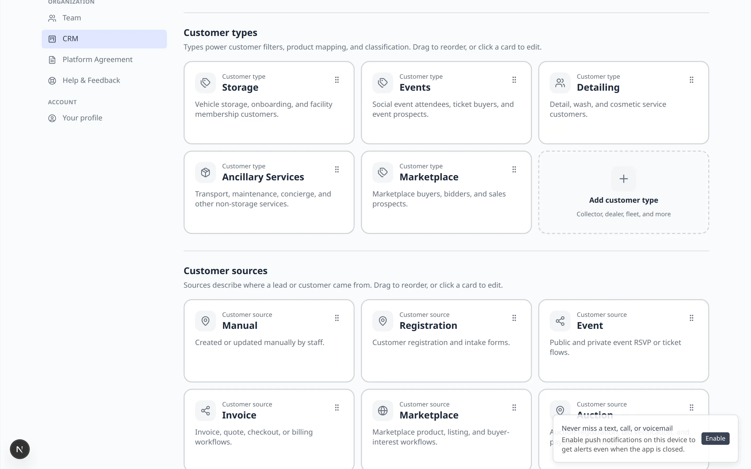Click the Ancillary Services box icon
Image resolution: width=751 pixels, height=469 pixels.
tap(205, 172)
